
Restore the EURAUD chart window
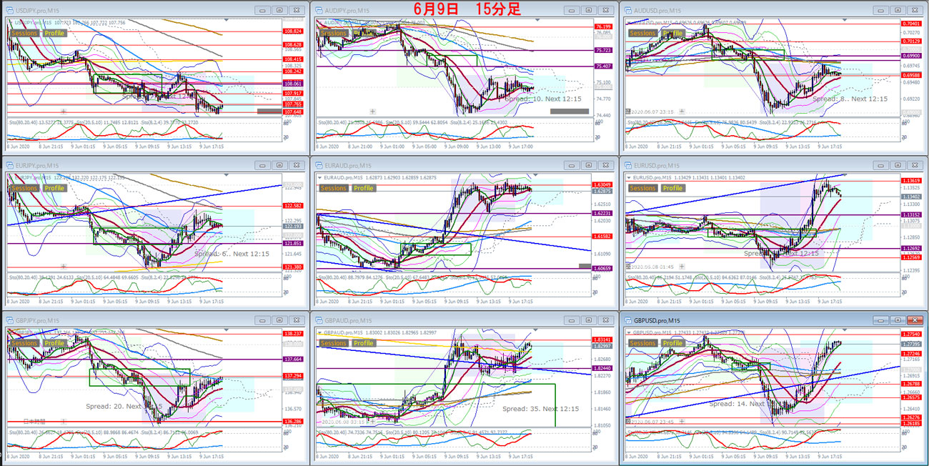coord(589,165)
